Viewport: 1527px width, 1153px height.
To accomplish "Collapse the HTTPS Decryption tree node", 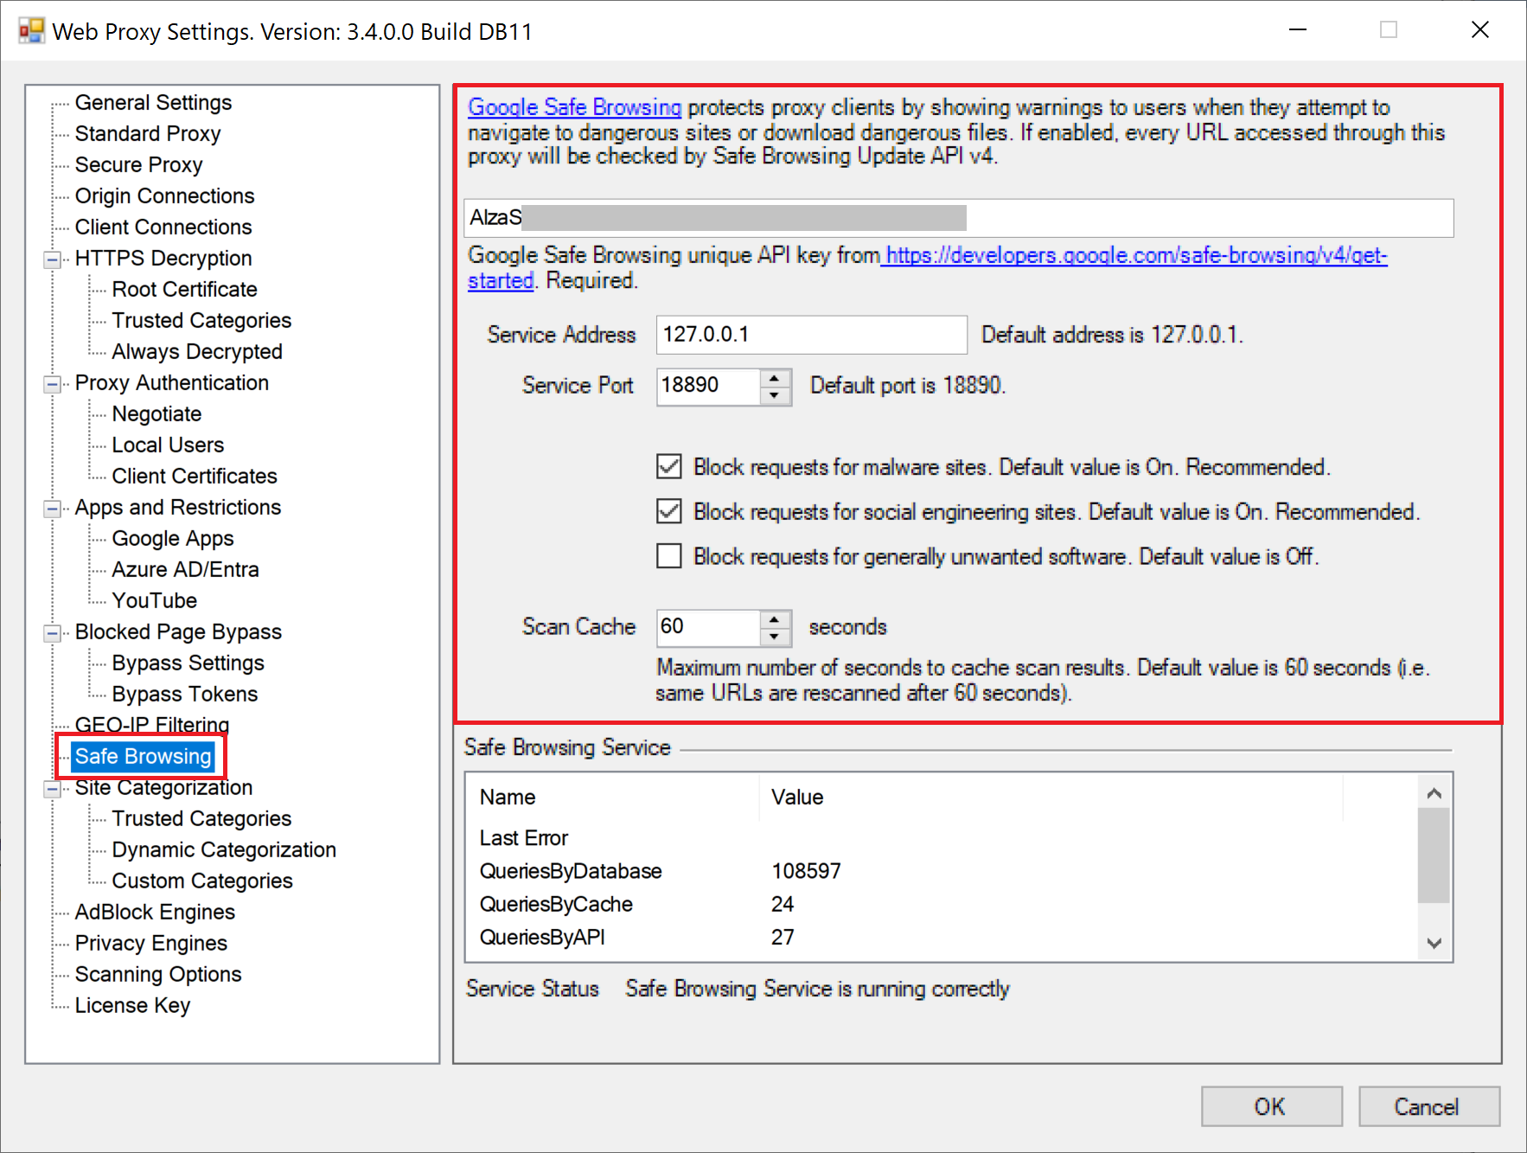I will [53, 259].
